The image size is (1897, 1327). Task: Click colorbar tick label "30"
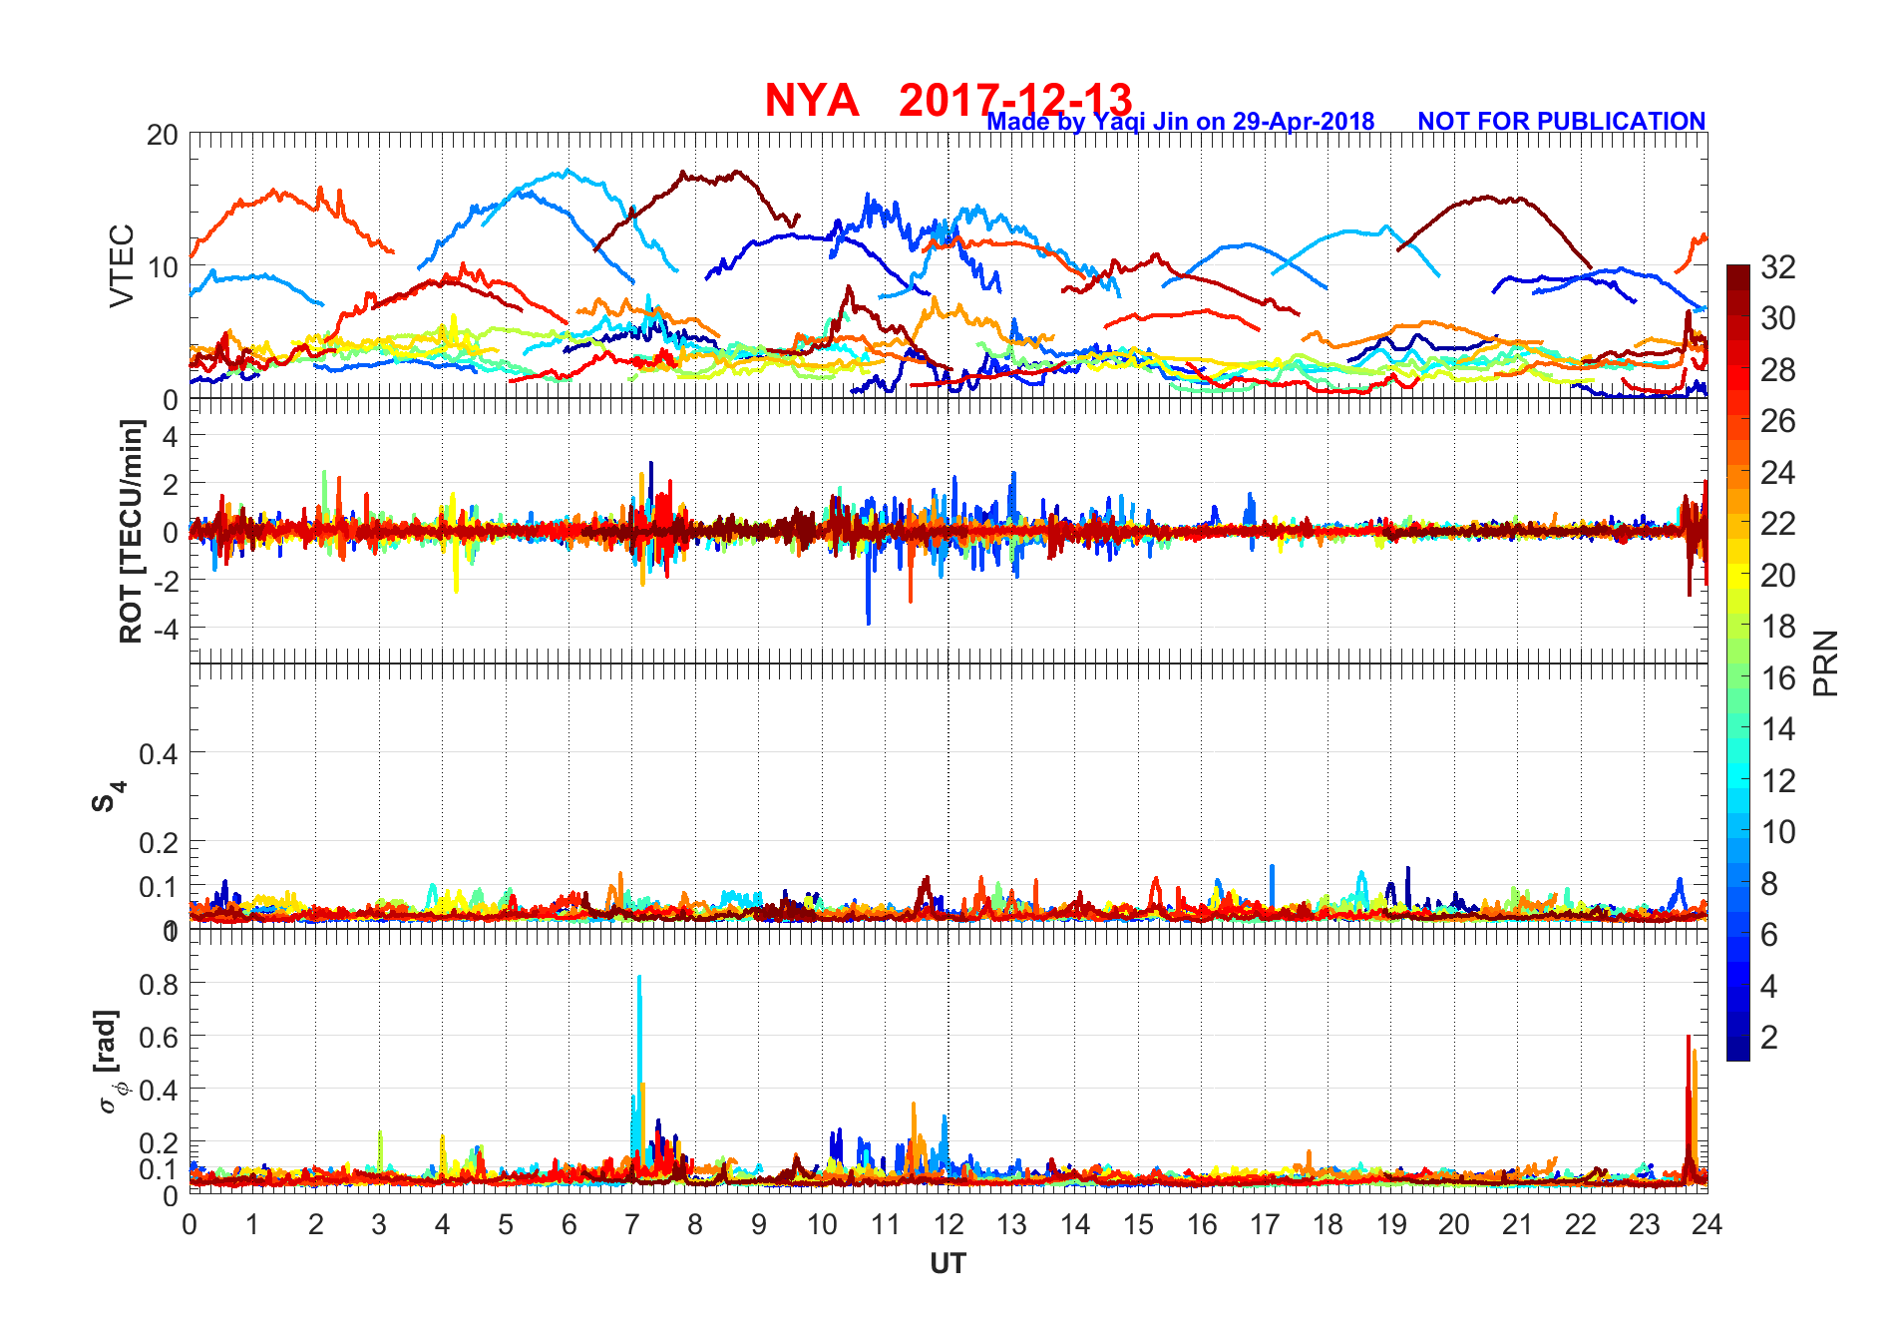pos(1777,318)
